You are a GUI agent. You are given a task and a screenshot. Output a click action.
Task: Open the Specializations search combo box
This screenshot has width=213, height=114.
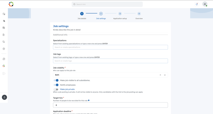coord(111,47)
